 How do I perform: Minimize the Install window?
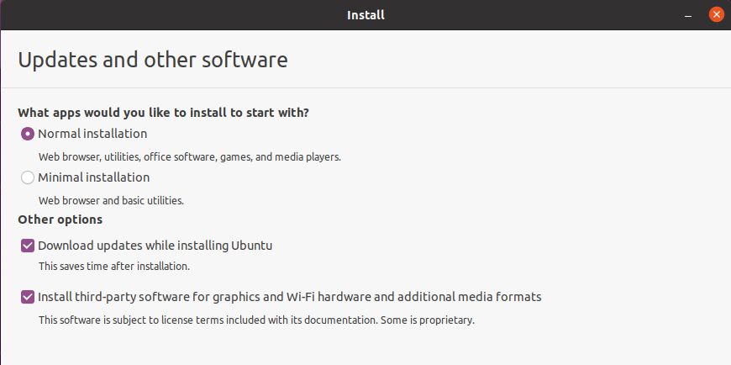pos(689,14)
